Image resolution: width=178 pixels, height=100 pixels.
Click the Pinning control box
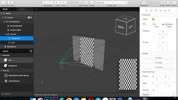[x=163, y=46]
